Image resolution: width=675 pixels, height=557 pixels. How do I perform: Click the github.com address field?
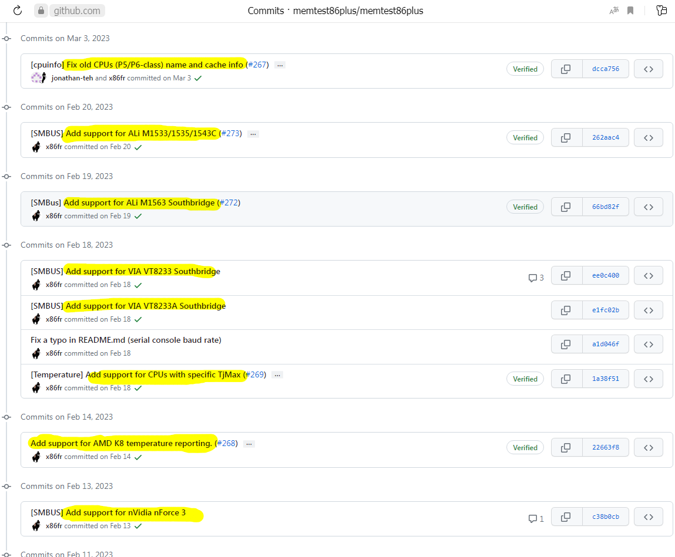point(76,11)
